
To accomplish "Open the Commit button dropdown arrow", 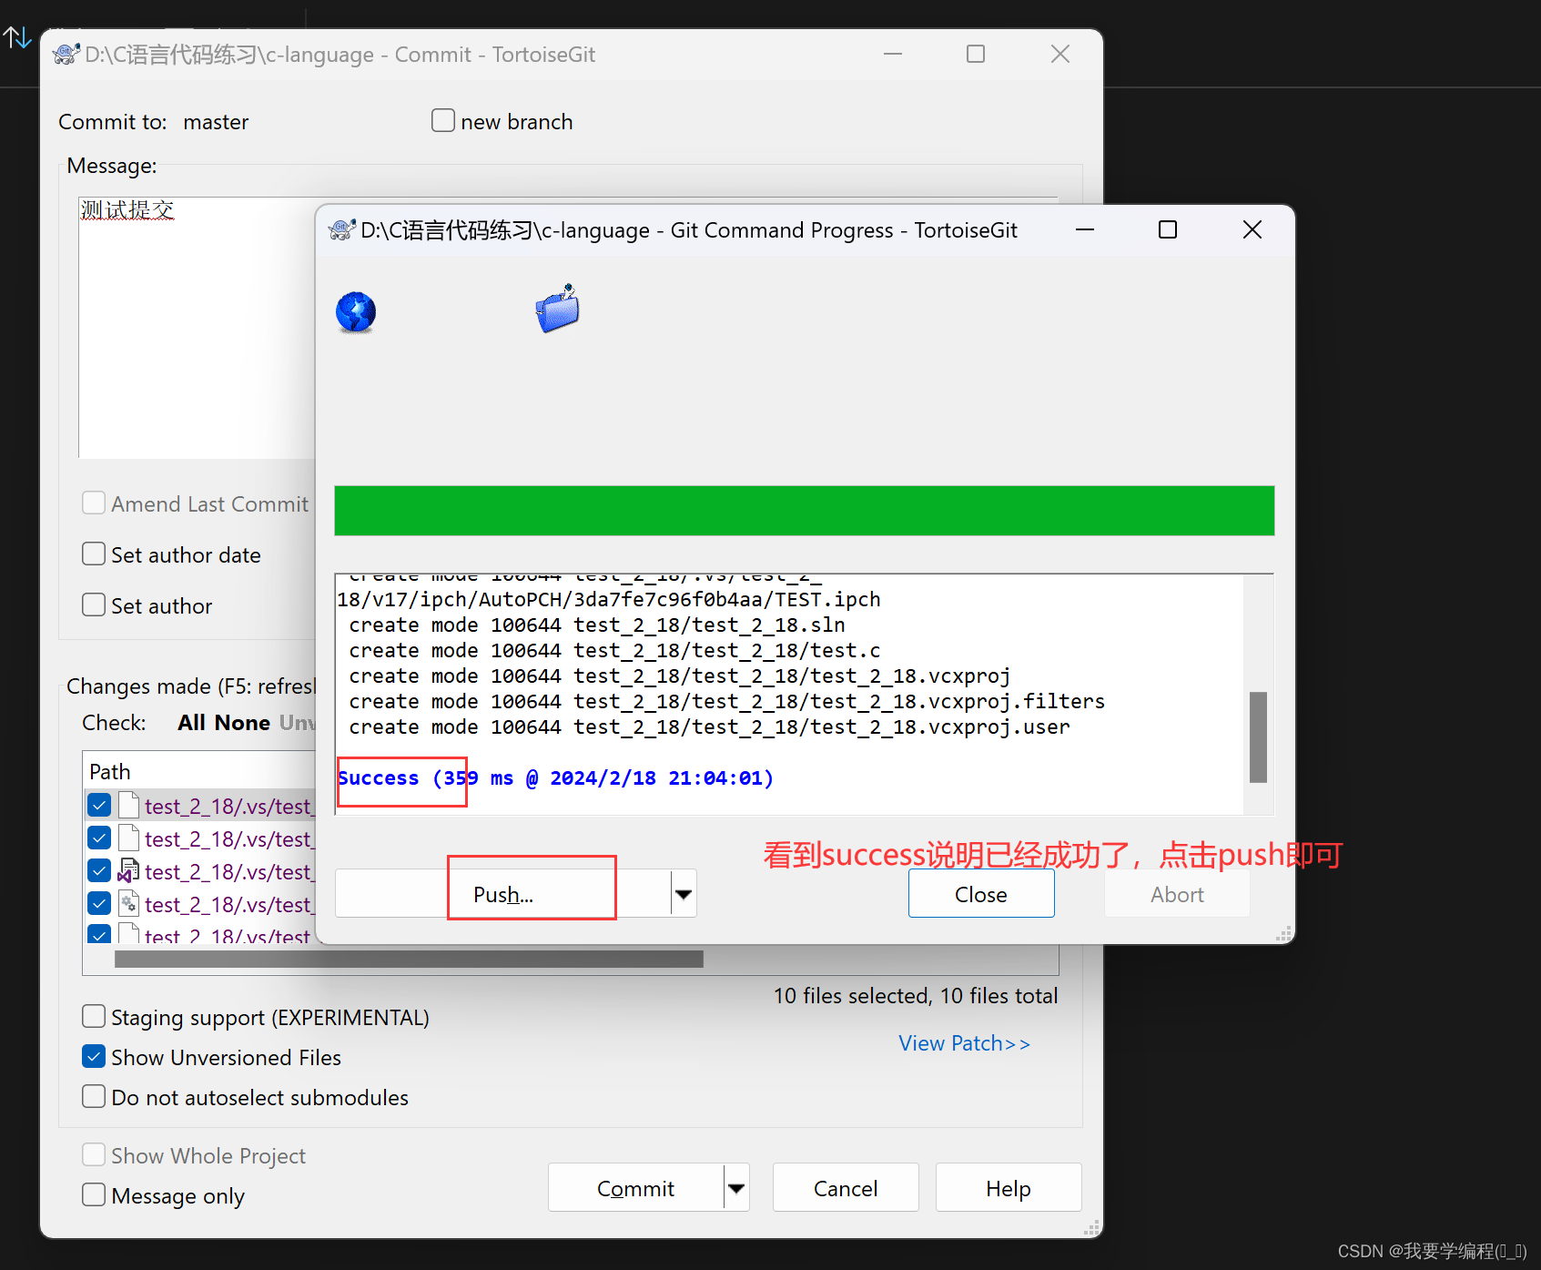I will tap(737, 1188).
